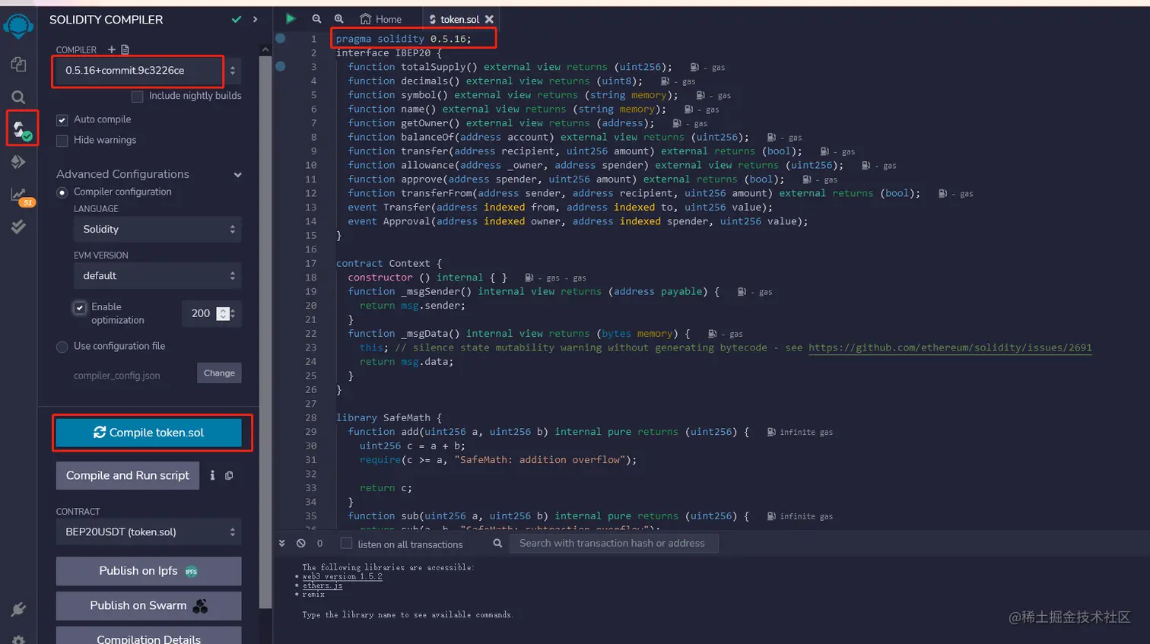Click the 'interface IBEP20 {' code line
Screen dimensions: 1150x644
pyautogui.click(x=389, y=53)
